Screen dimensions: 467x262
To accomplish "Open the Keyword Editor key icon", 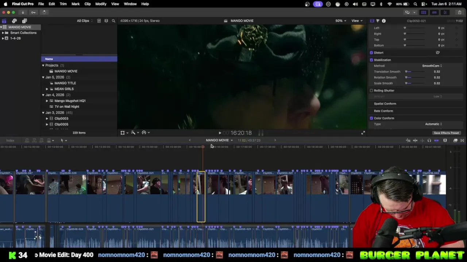I will (33, 12).
